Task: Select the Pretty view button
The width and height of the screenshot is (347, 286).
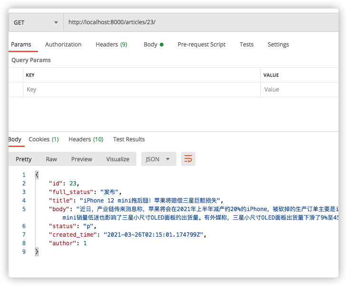Action: click(x=24, y=159)
